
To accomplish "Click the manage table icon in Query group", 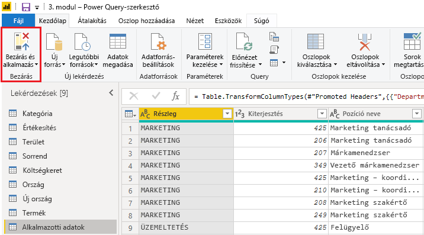I will click(274, 63).
